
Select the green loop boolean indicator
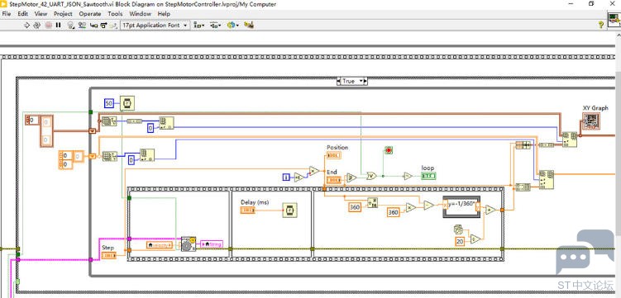428,176
